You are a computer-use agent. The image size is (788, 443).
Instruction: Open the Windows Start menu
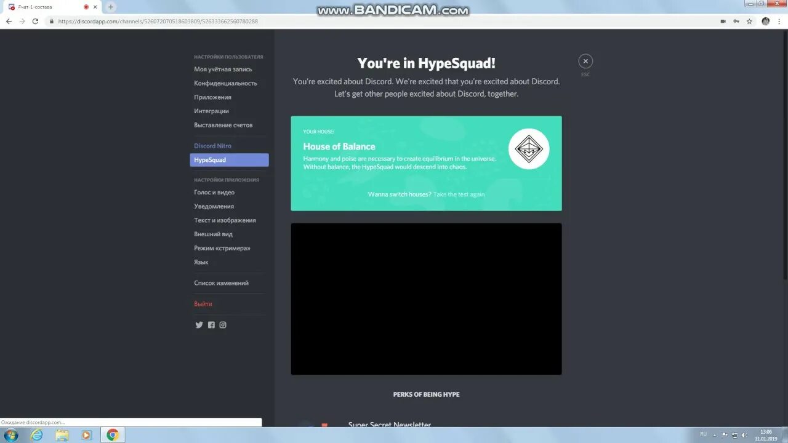[x=10, y=435]
